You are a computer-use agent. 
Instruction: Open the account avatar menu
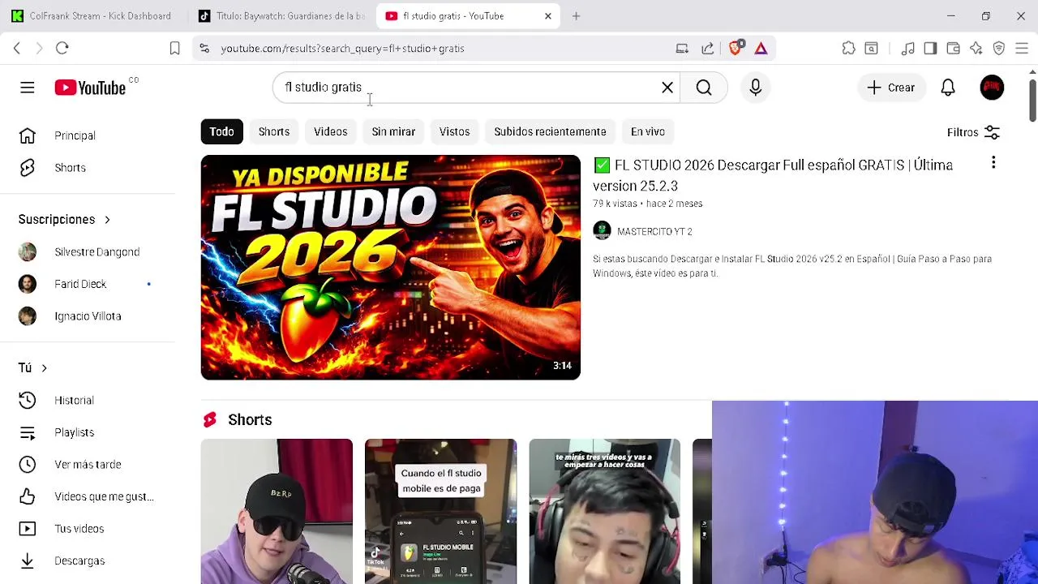[992, 88]
